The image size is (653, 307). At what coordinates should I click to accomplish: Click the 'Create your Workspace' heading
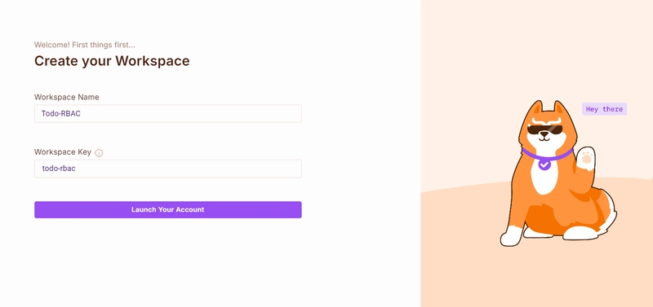click(112, 61)
